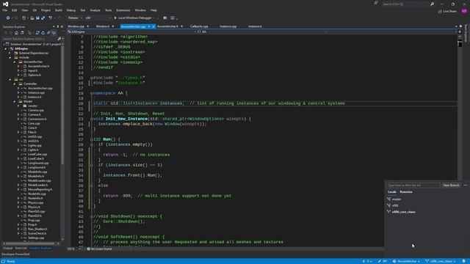Click the feedback icon near the search box
Screen dimensions: 470x264
376,4
